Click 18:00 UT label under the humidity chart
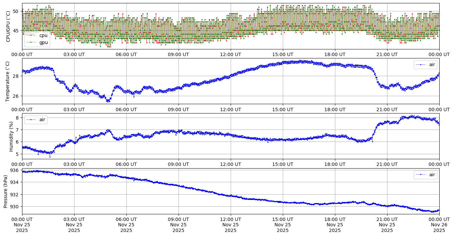Image resolution: width=453 pixels, height=236 pixels. (x=335, y=165)
